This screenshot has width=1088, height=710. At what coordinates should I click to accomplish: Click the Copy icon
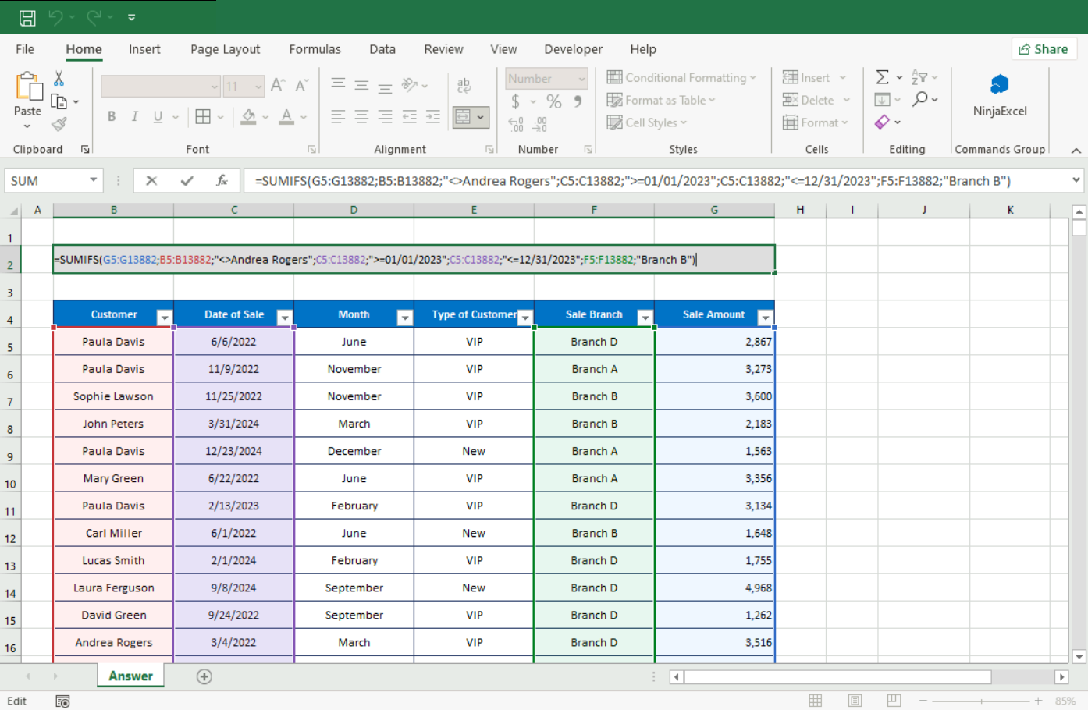(x=59, y=101)
